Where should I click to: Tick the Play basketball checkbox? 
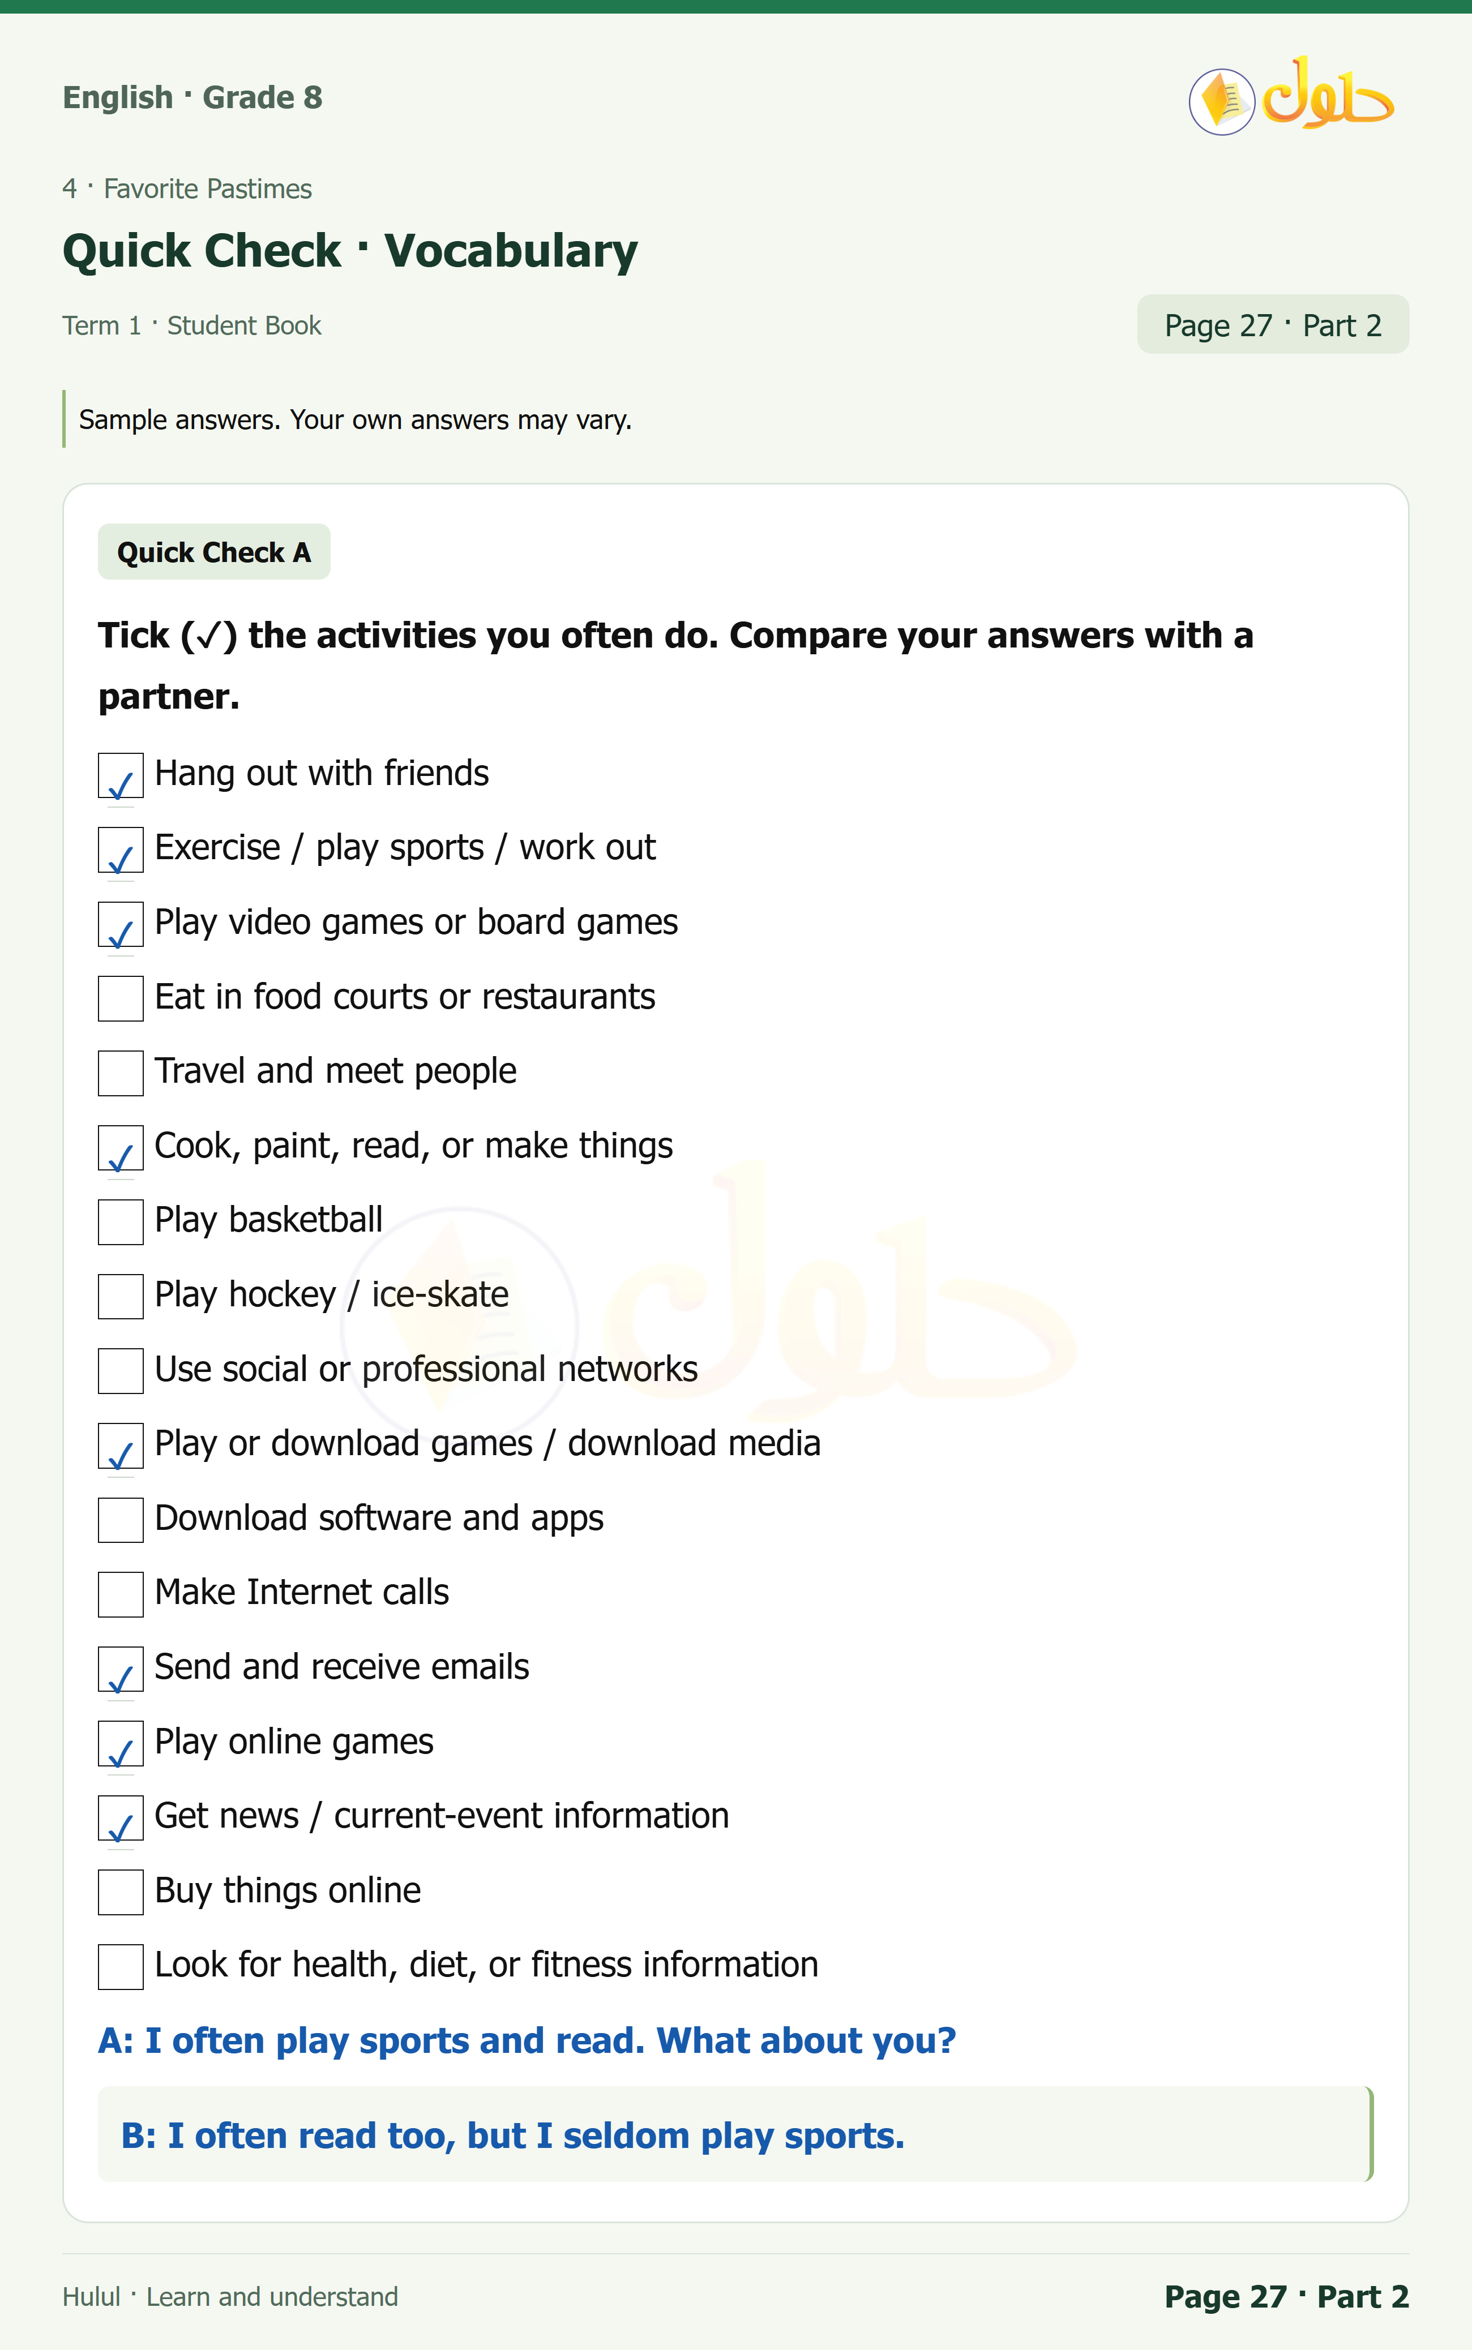pos(121,1222)
